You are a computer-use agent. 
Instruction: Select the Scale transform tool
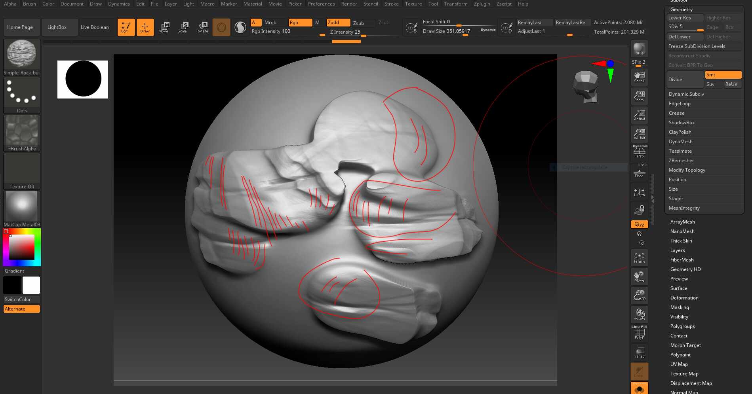(x=182, y=27)
